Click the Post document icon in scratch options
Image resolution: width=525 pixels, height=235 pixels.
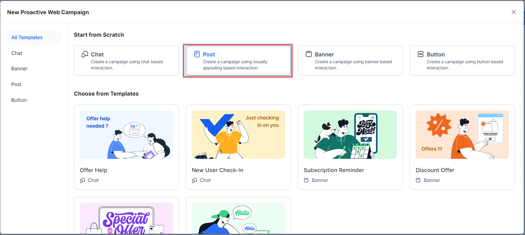(x=197, y=54)
